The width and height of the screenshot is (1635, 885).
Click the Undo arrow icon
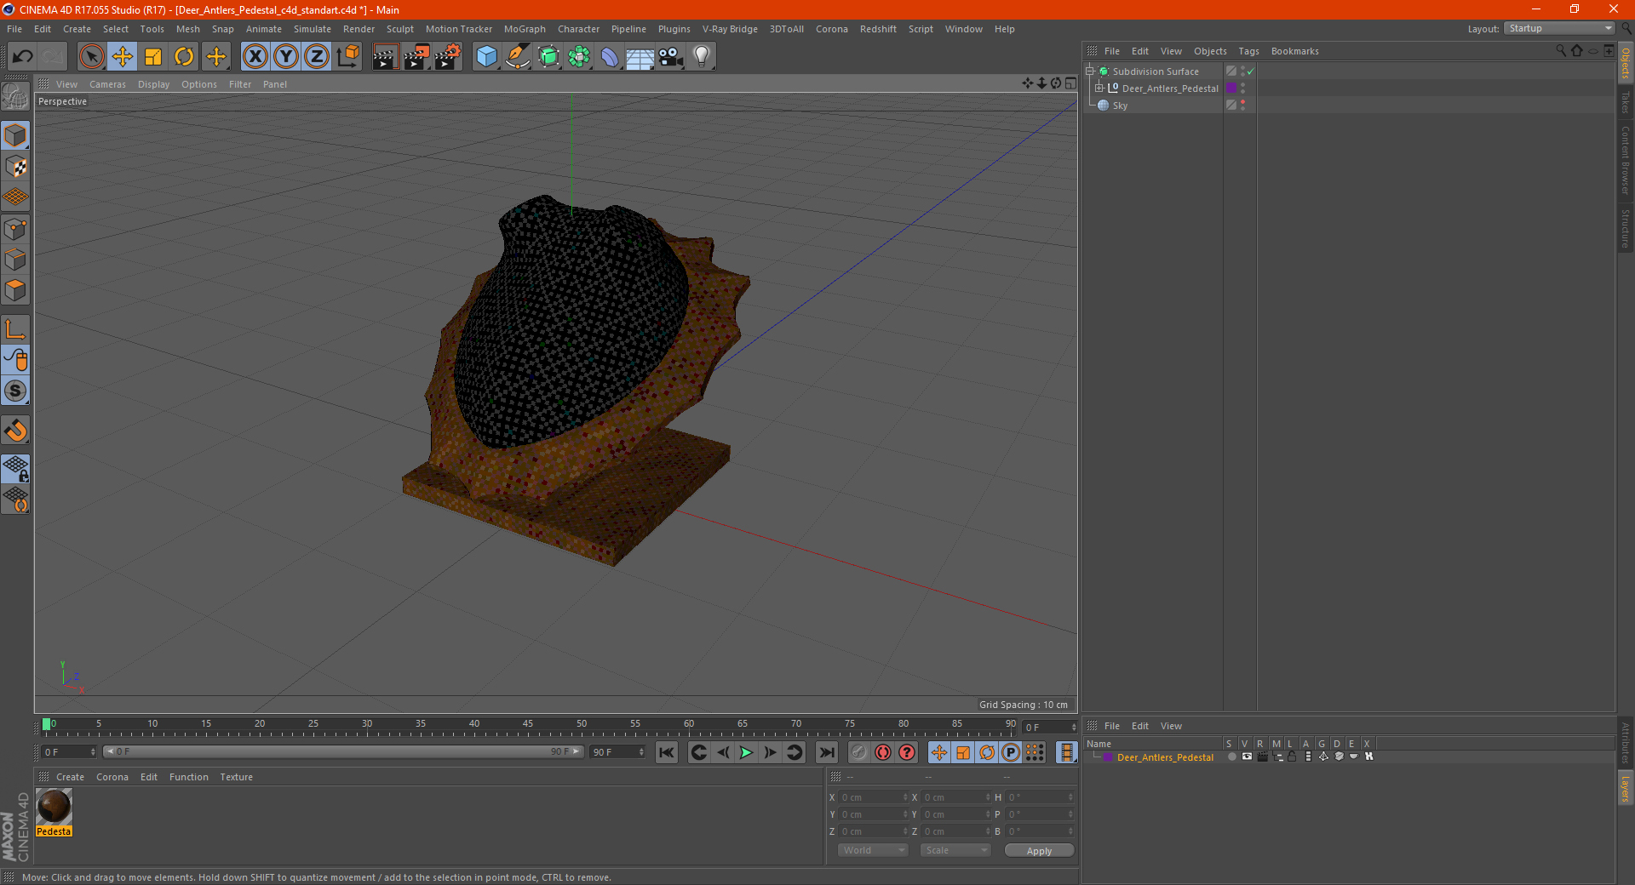coord(23,57)
